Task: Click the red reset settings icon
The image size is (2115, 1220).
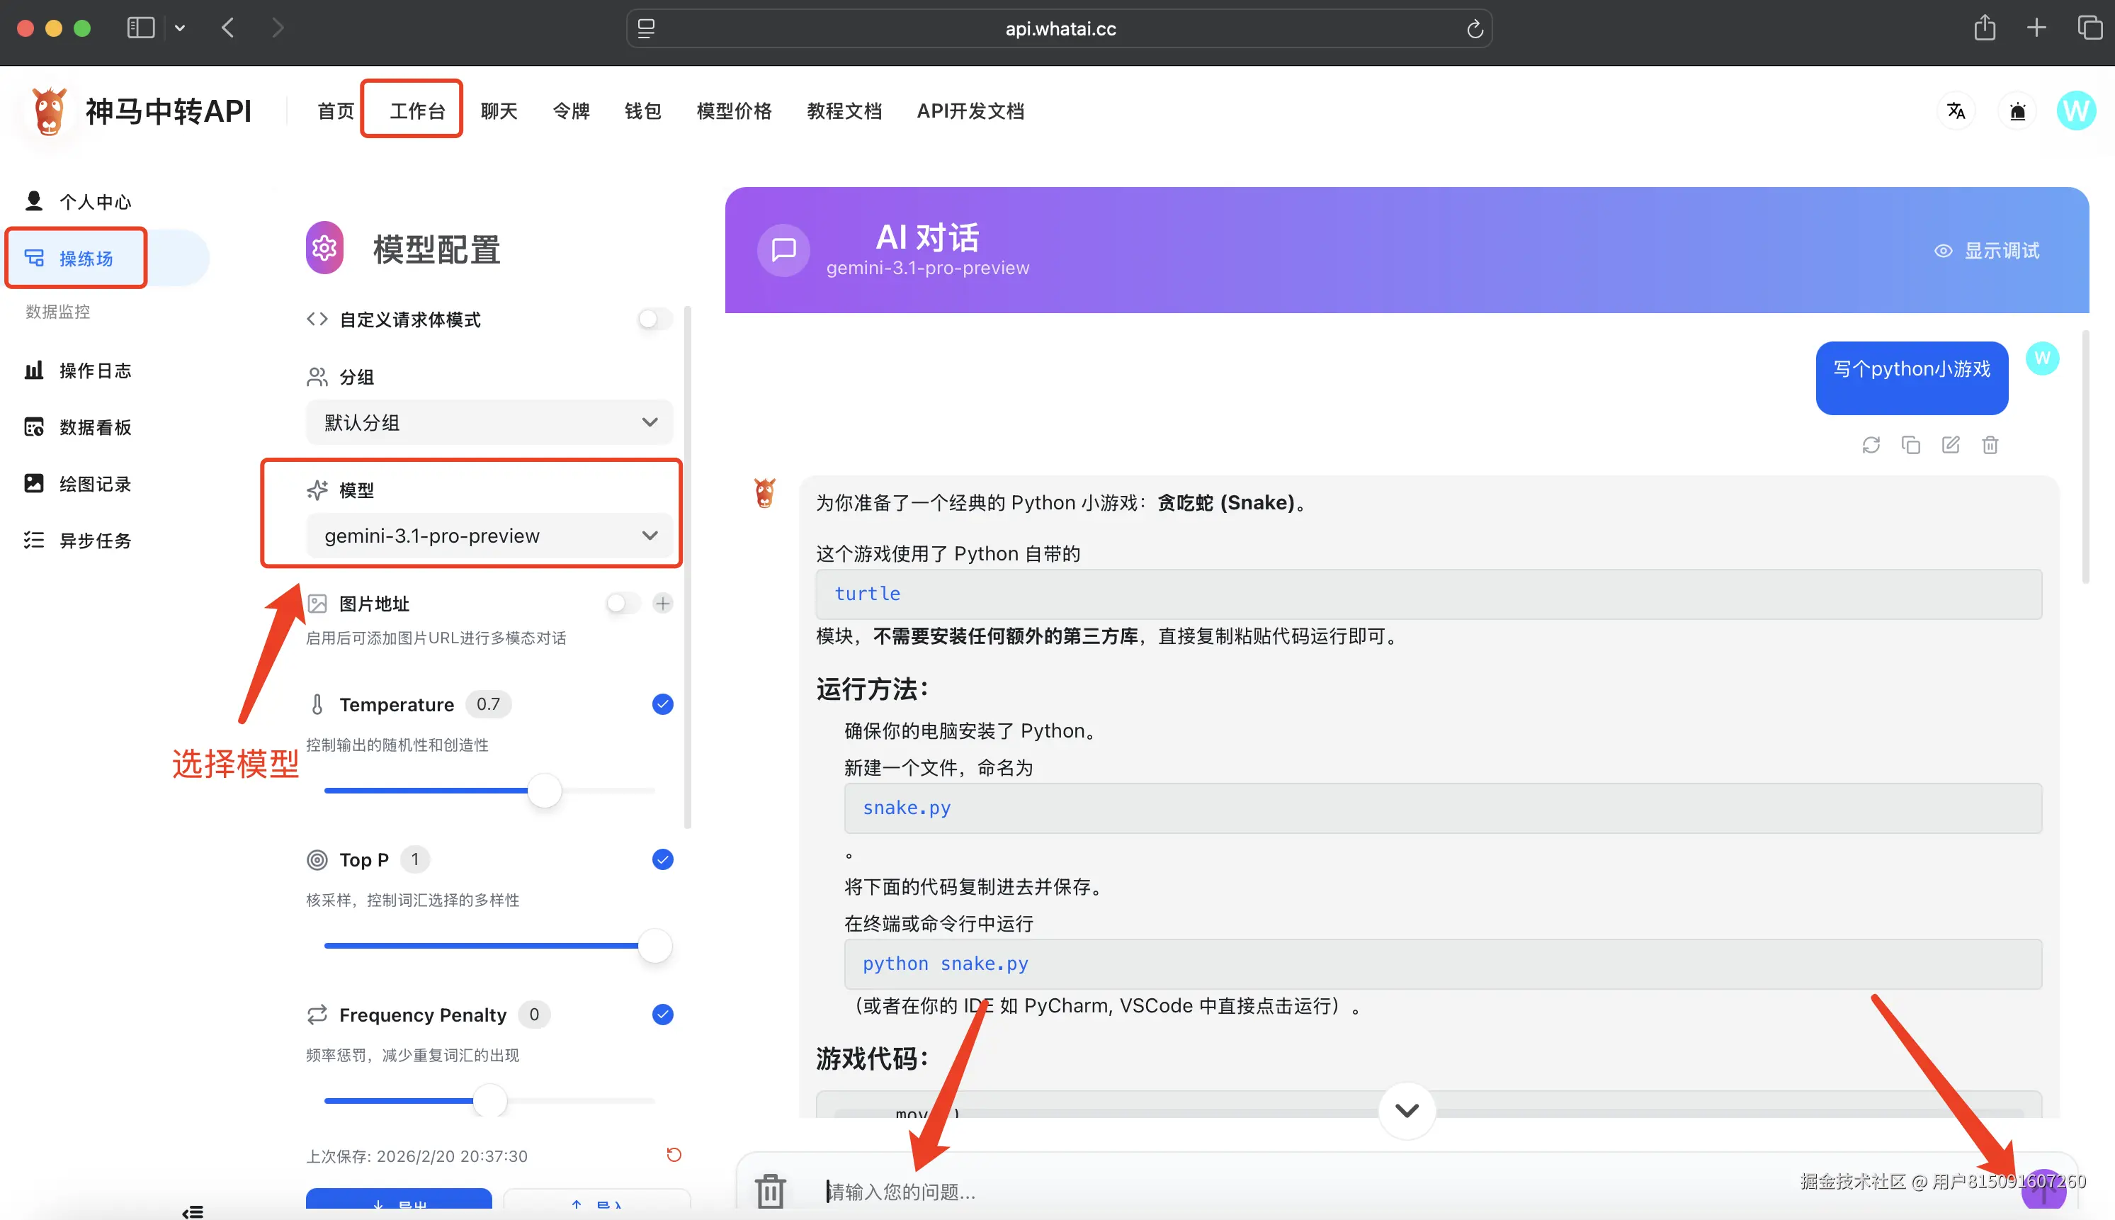Action: point(674,1155)
